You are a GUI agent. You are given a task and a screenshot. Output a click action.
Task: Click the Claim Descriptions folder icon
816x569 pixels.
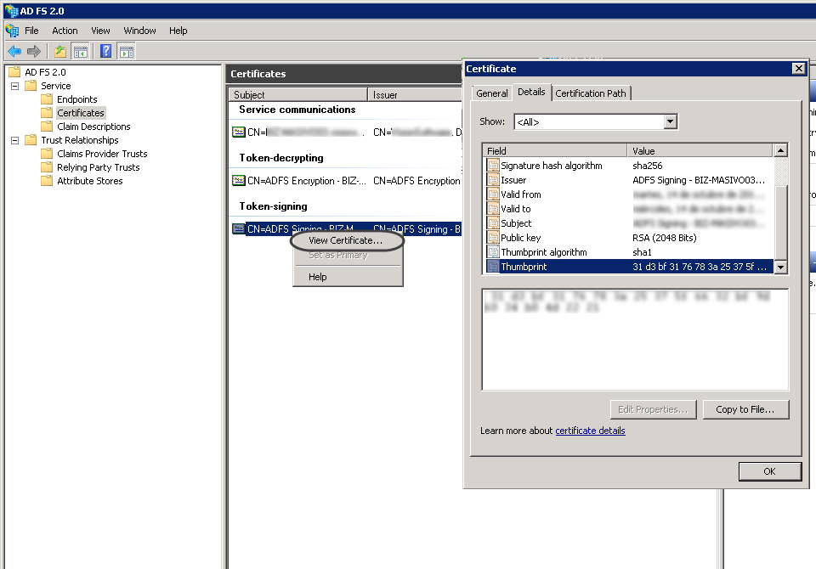tap(47, 126)
